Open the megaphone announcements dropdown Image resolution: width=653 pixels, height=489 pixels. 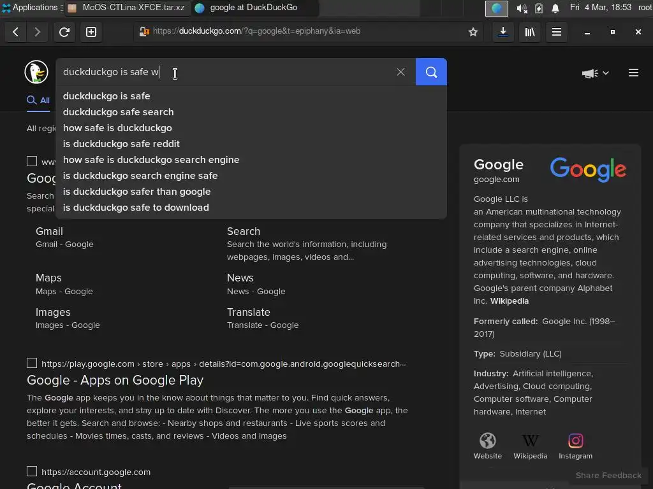pos(595,73)
